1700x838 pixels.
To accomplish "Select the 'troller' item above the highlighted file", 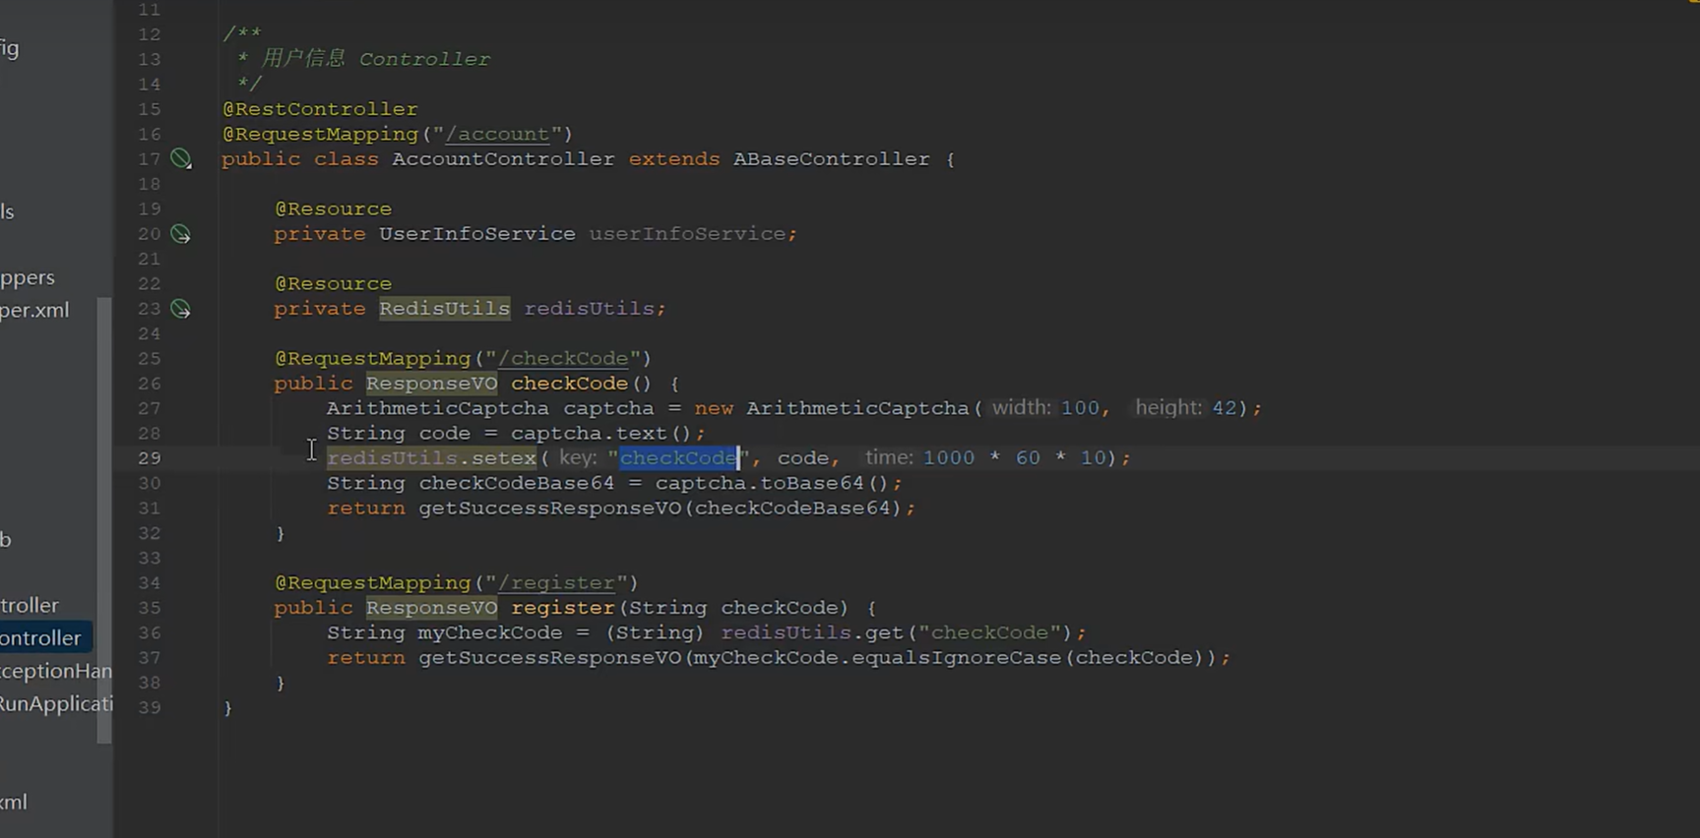I will (x=30, y=605).
